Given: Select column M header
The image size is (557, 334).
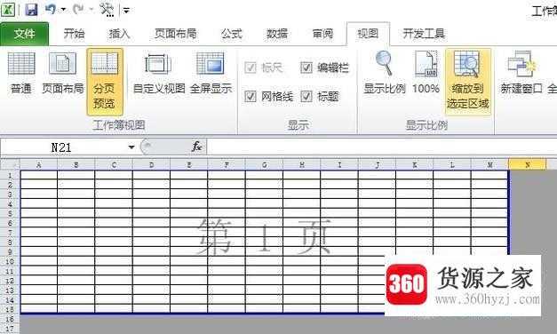Looking at the screenshot, I should tap(489, 165).
